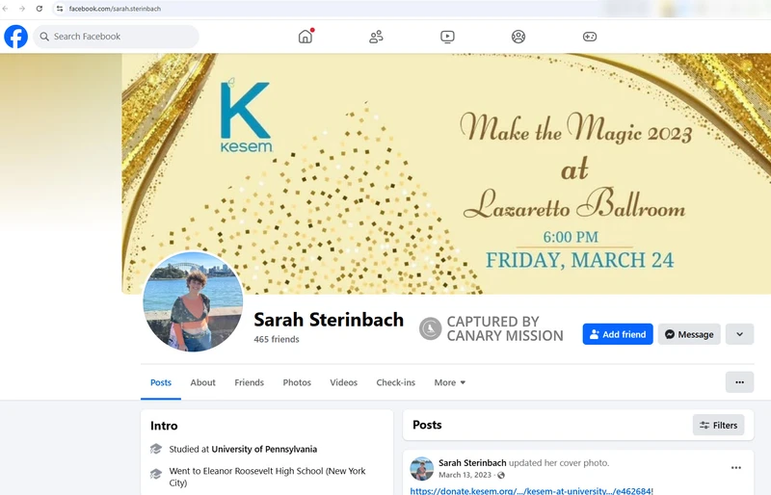Click the Sarah Sterinbach profile name heading
Screen dimensions: 771x495
tap(329, 320)
